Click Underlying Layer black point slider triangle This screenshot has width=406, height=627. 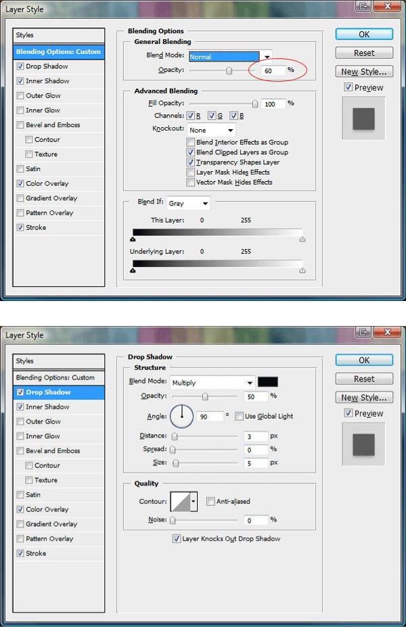[x=133, y=271]
